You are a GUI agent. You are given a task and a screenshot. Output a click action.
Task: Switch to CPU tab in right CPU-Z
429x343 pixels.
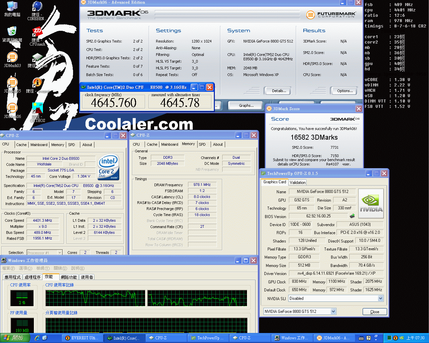tap(136, 144)
